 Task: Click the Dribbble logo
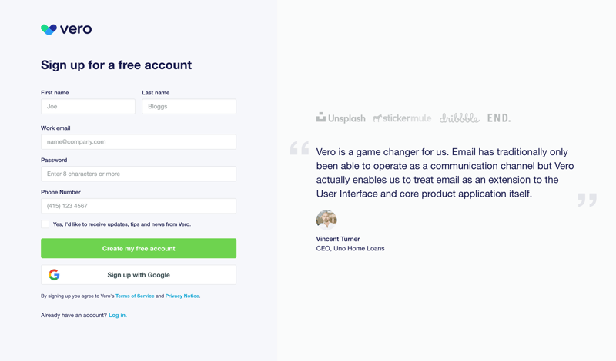tap(459, 118)
